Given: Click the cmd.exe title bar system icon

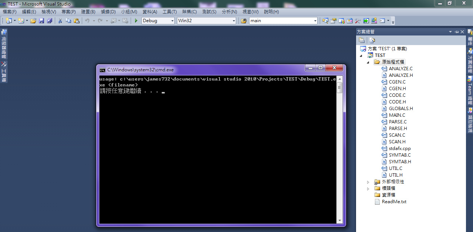Looking at the screenshot, I should (102, 70).
